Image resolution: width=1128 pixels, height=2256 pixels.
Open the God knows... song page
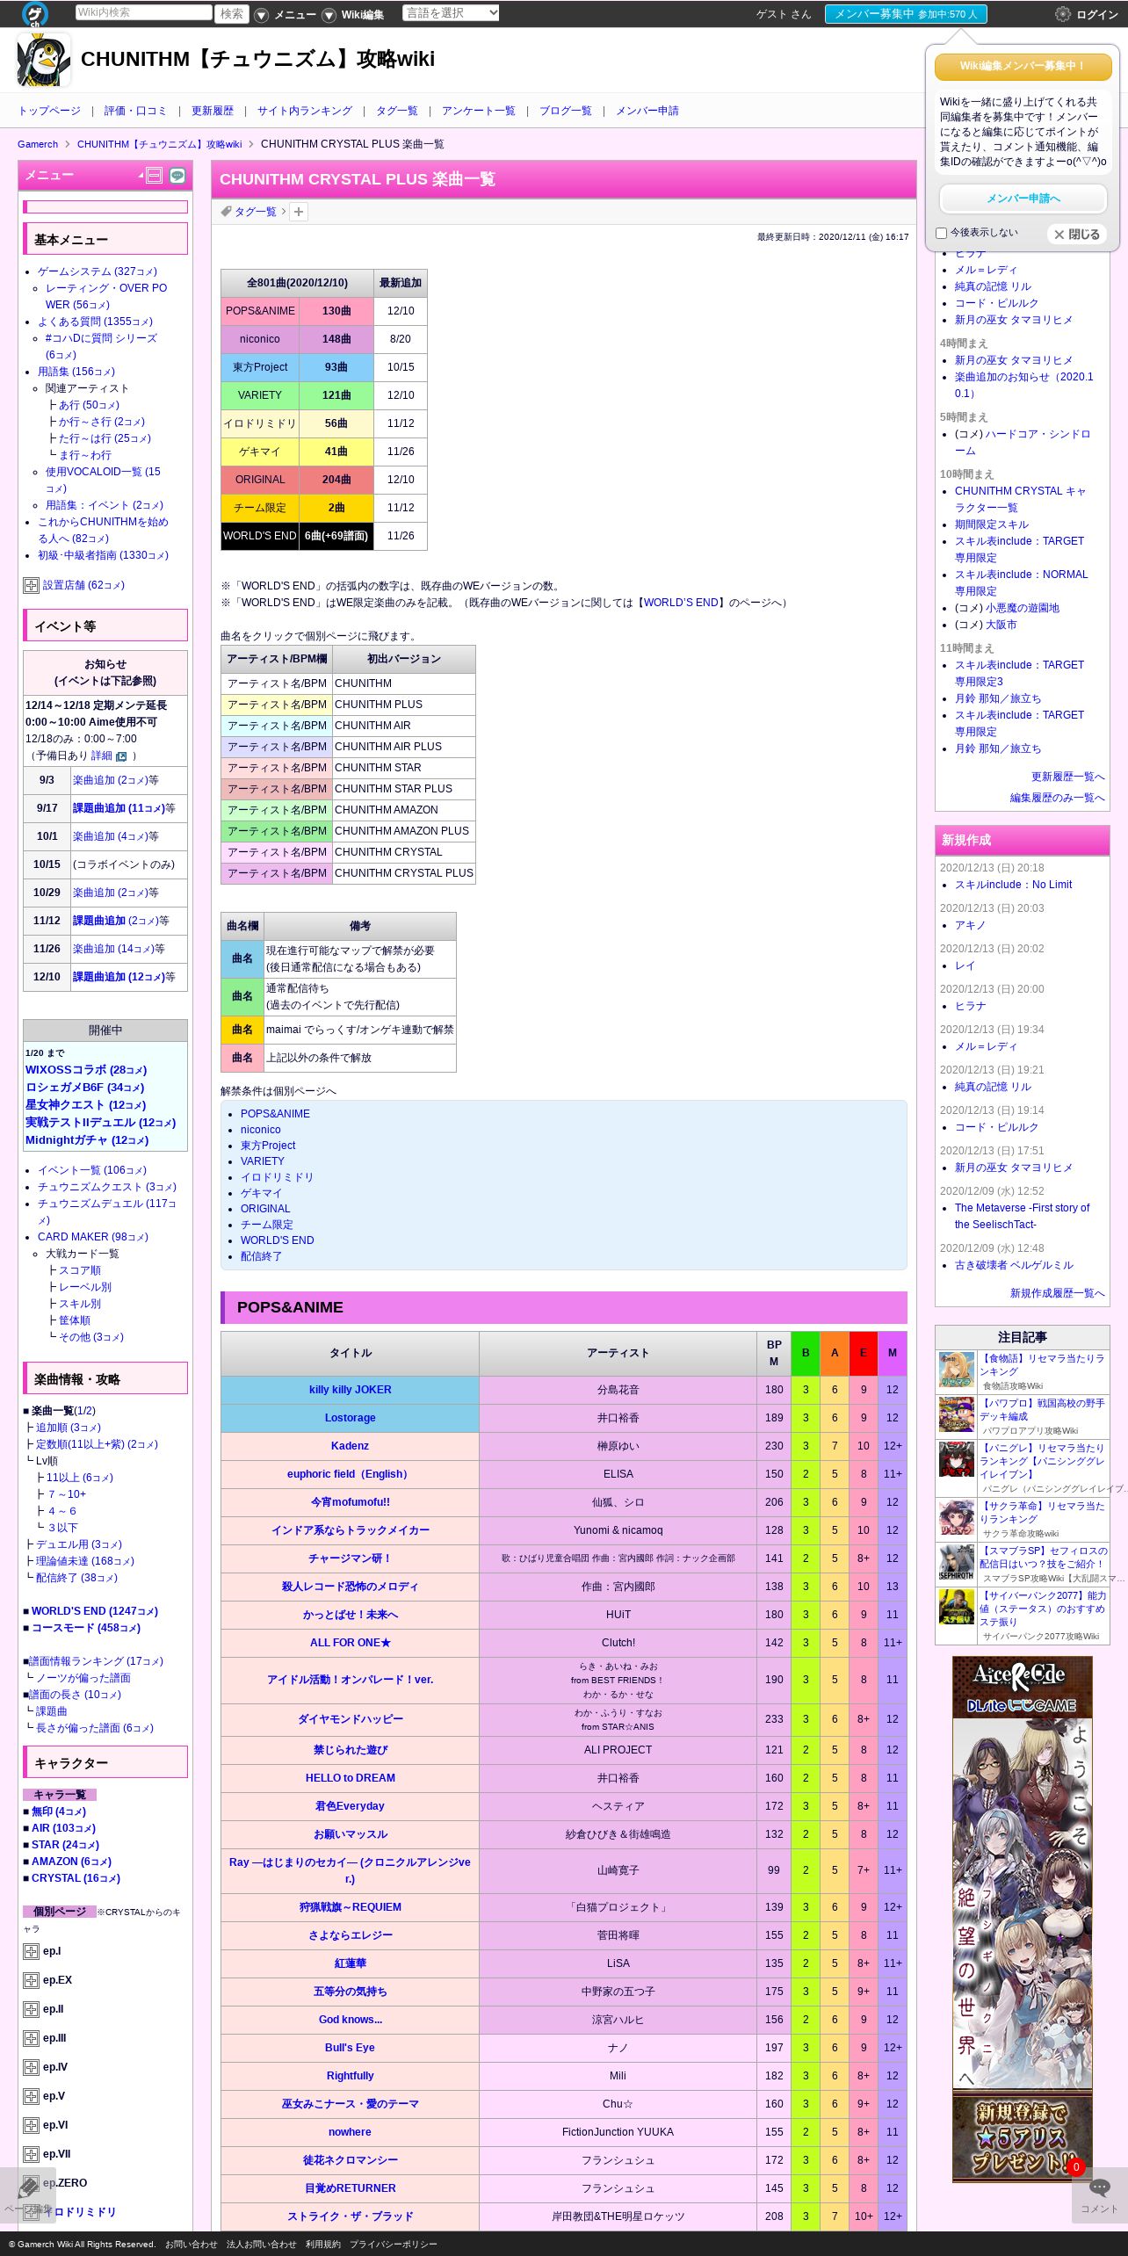(351, 2020)
